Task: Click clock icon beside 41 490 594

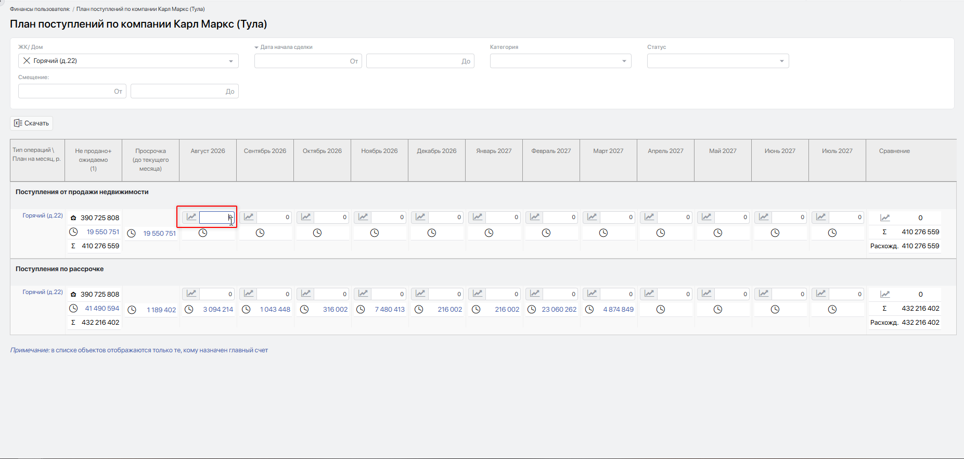Action: coord(73,308)
